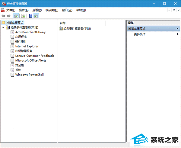Click the app icon left of 文件 menu
The width and height of the screenshot is (181, 148).
[x=3, y=10]
